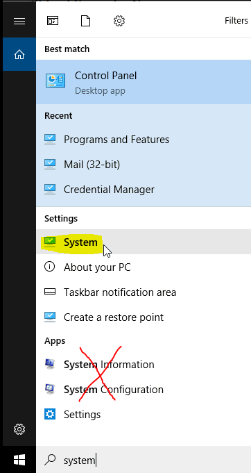Filter results by Settings gear icon
The image size is (251, 473).
119,21
